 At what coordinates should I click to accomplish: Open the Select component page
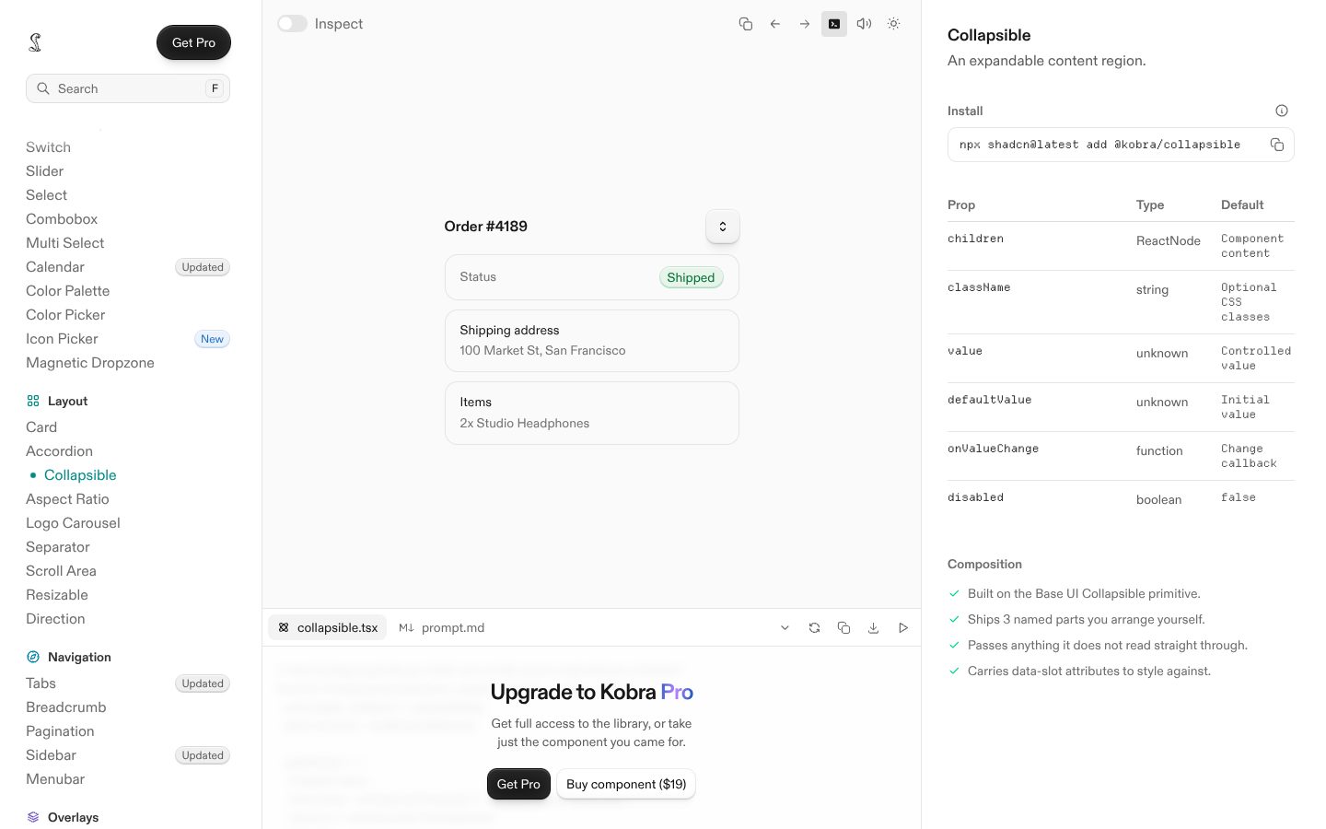46,195
